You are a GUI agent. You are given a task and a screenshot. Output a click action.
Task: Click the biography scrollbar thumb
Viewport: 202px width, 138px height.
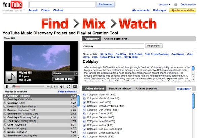[193, 68]
